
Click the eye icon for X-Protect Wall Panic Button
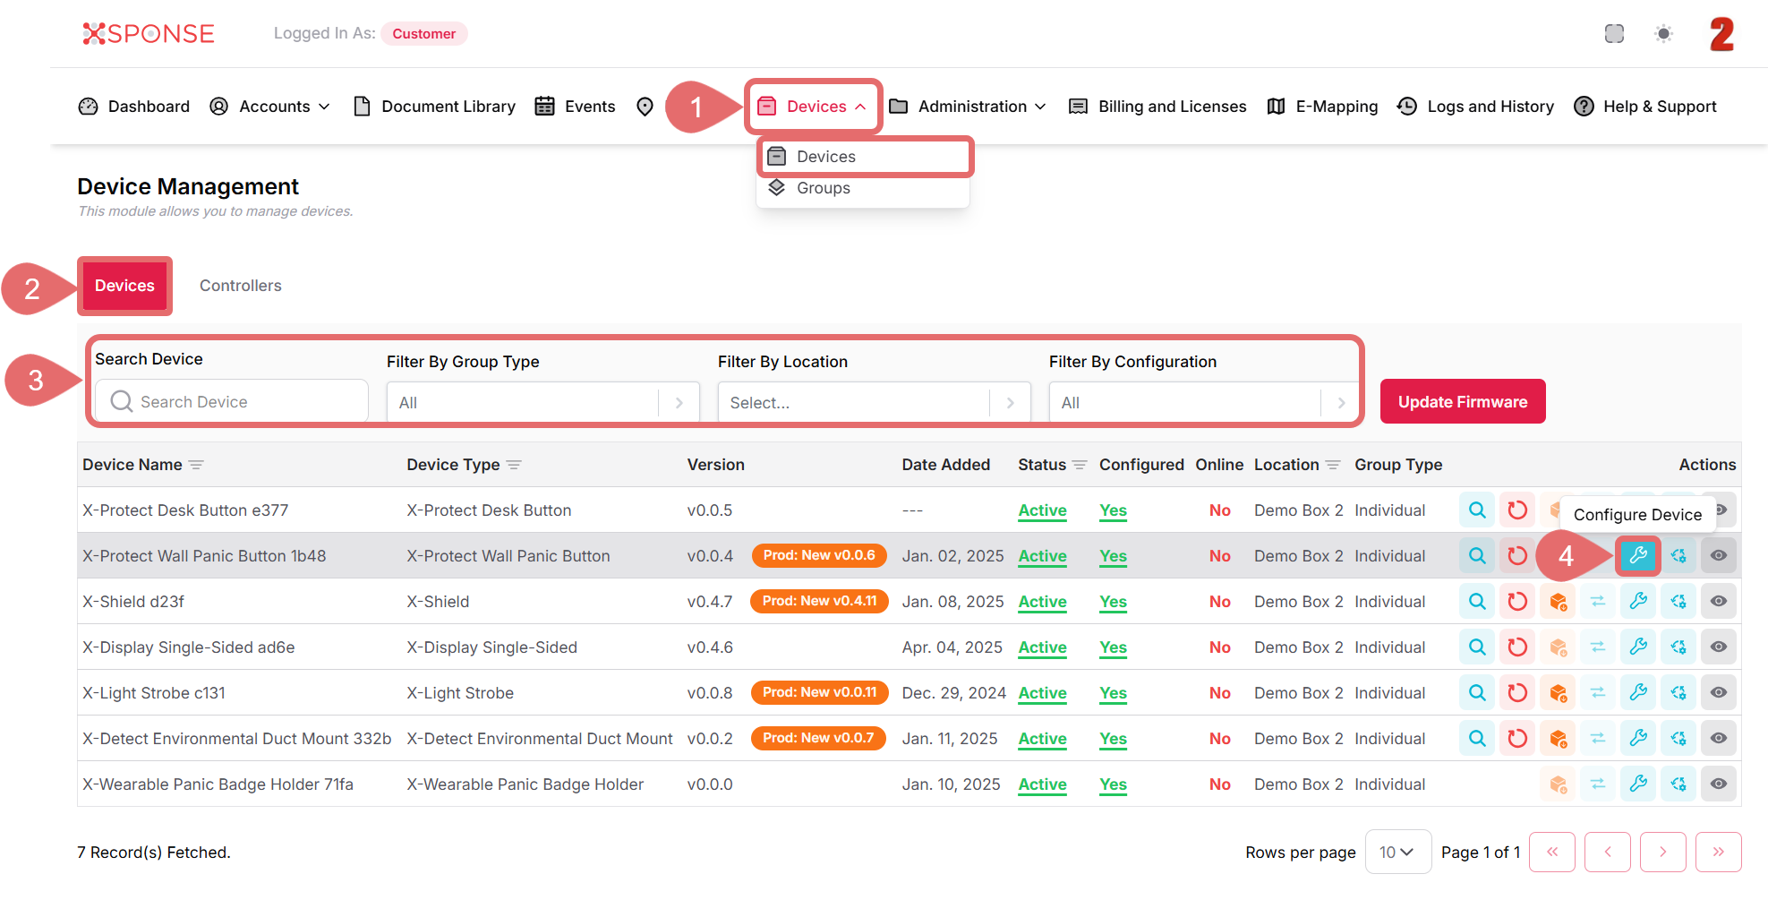pyautogui.click(x=1718, y=555)
